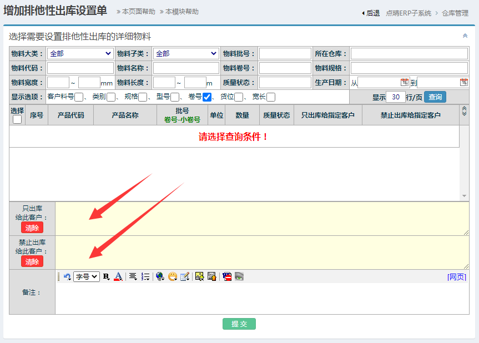Open the font color picker icon
Image resolution: width=479 pixels, height=343 pixels.
click(x=118, y=276)
